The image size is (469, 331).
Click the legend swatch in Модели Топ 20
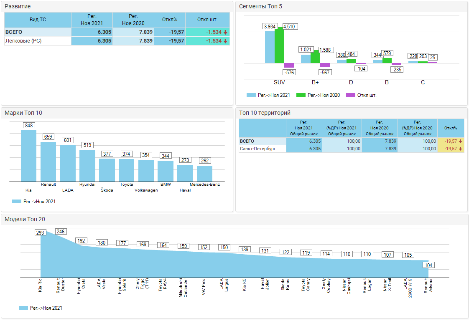click(23, 308)
